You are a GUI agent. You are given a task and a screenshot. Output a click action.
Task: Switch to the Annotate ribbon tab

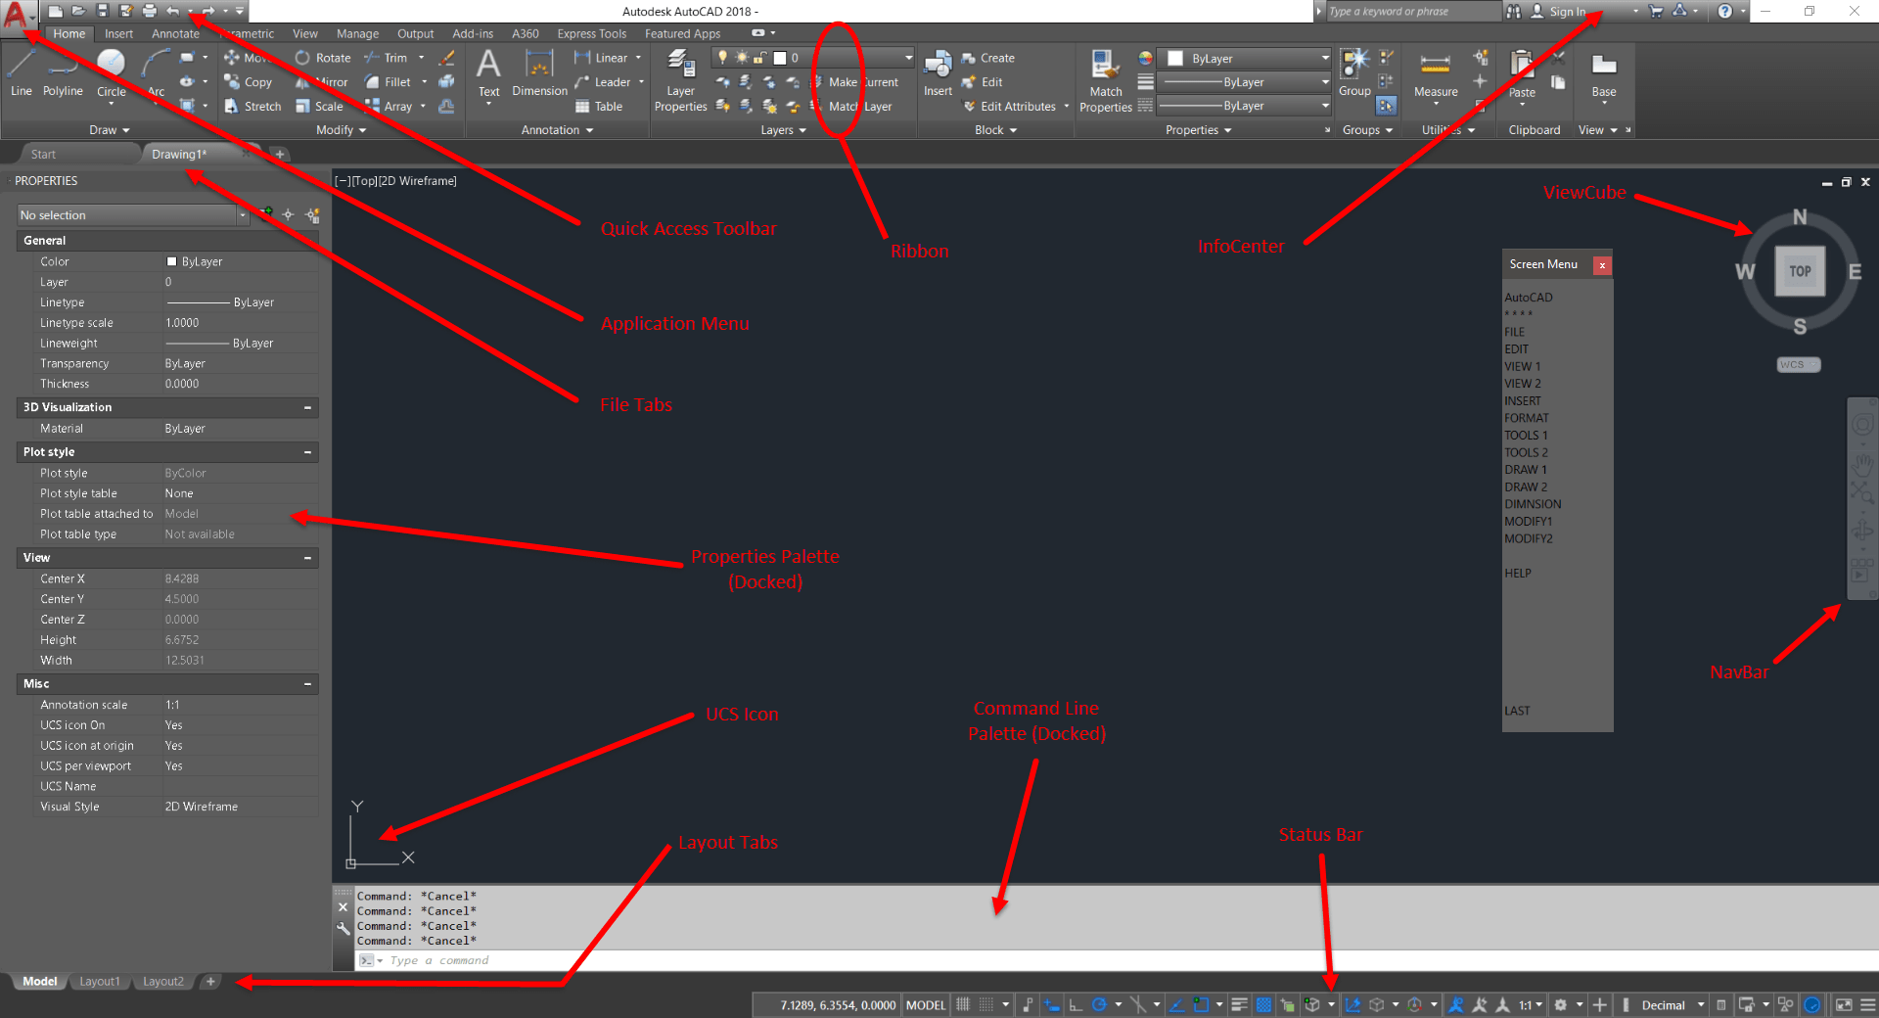pyautogui.click(x=175, y=33)
